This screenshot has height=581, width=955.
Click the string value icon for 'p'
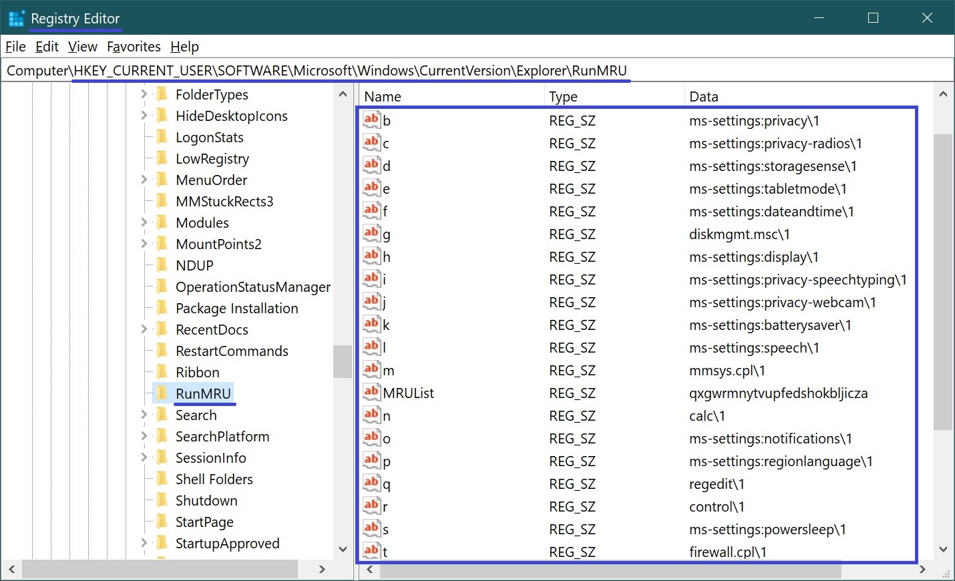coord(372,461)
